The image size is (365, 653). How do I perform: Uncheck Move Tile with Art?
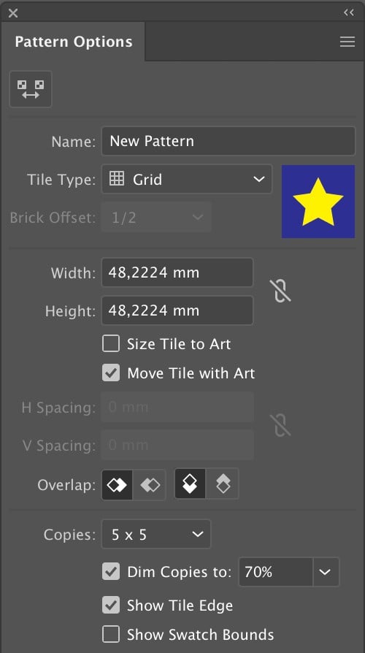[111, 373]
